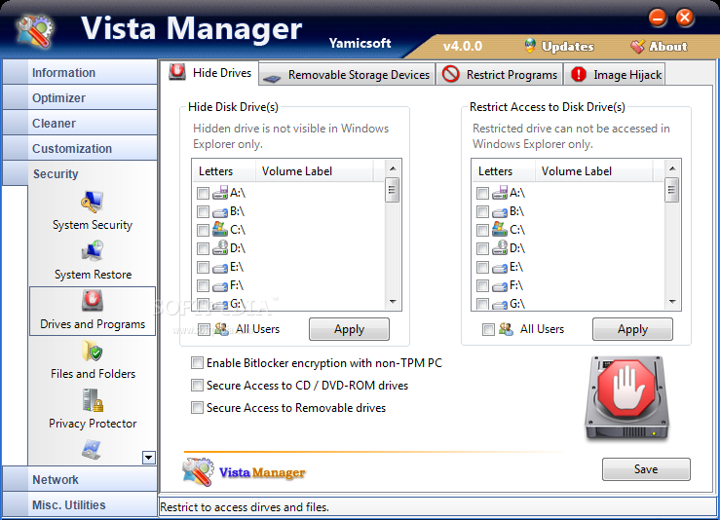Image resolution: width=720 pixels, height=520 pixels.
Task: Click Restrict list scroll down arrow
Action: point(672,302)
